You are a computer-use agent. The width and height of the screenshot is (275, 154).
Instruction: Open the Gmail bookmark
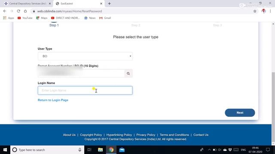pyautogui.click(x=105, y=18)
